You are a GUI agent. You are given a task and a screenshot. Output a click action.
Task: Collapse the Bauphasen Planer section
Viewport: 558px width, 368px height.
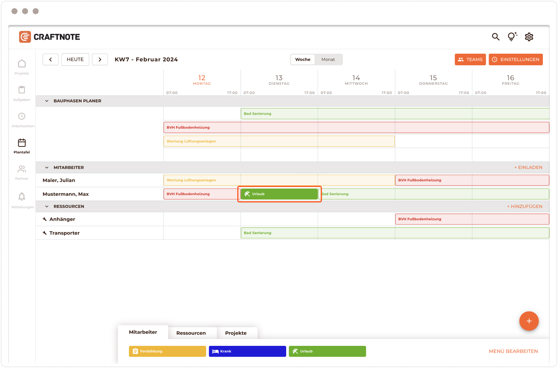(x=47, y=101)
